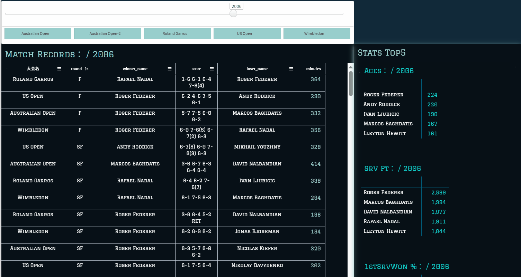Click the 356 minutes value
The image size is (521, 277).
tap(315, 130)
